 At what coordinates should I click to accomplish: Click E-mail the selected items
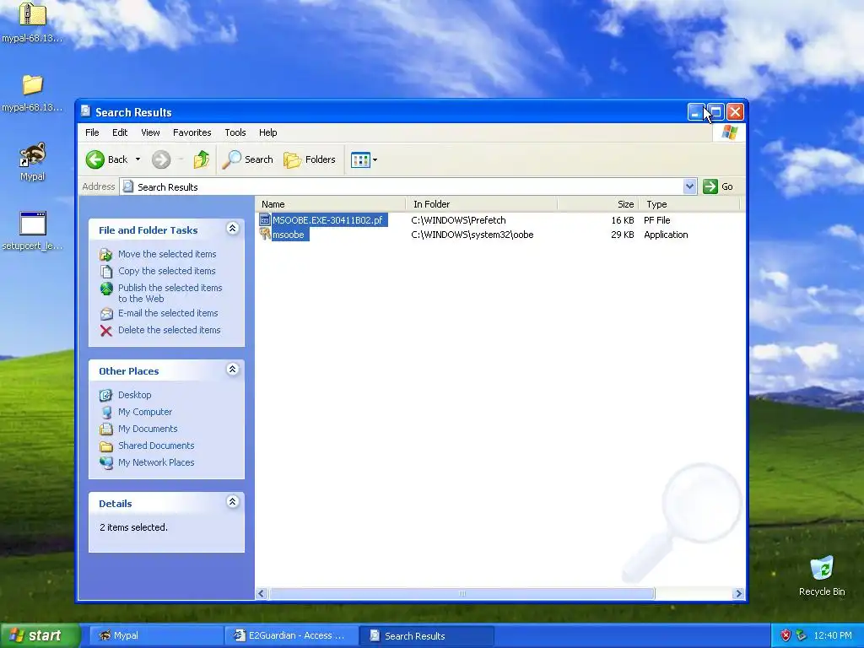point(168,313)
